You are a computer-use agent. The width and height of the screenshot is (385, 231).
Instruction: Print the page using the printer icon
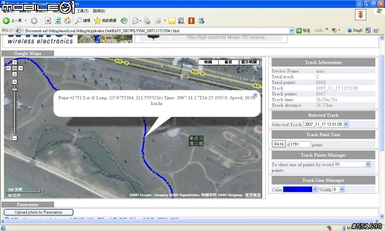click(147, 21)
